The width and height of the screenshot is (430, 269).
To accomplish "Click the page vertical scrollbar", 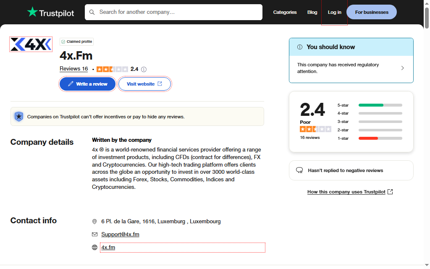I will pos(427,18).
